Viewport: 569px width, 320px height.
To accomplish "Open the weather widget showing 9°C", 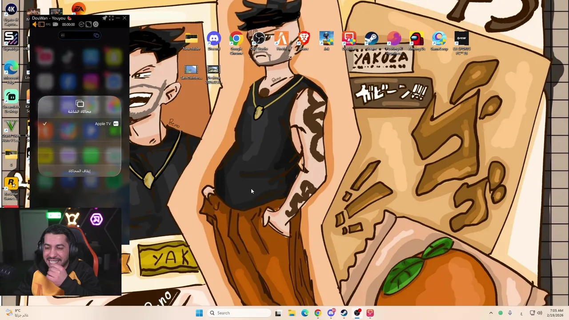I will (16, 313).
